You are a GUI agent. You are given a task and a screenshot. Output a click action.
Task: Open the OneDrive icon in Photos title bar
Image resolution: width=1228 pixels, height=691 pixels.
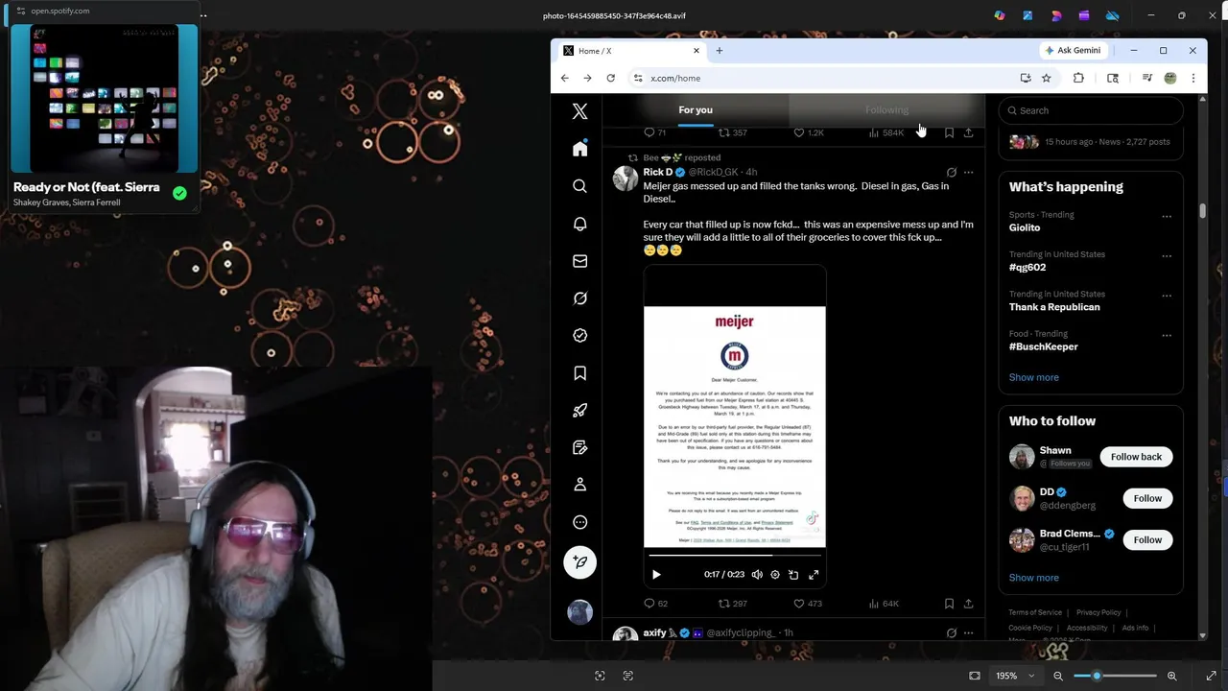coord(1113,15)
